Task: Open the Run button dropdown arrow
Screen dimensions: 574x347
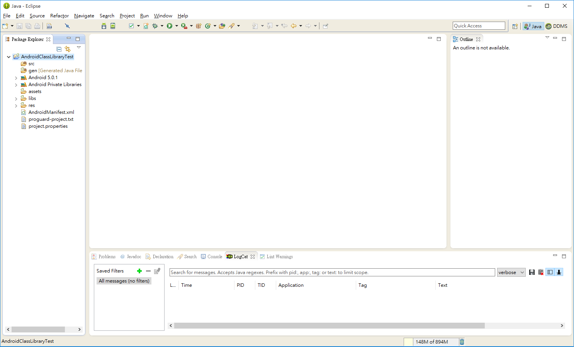Action: pyautogui.click(x=177, y=26)
